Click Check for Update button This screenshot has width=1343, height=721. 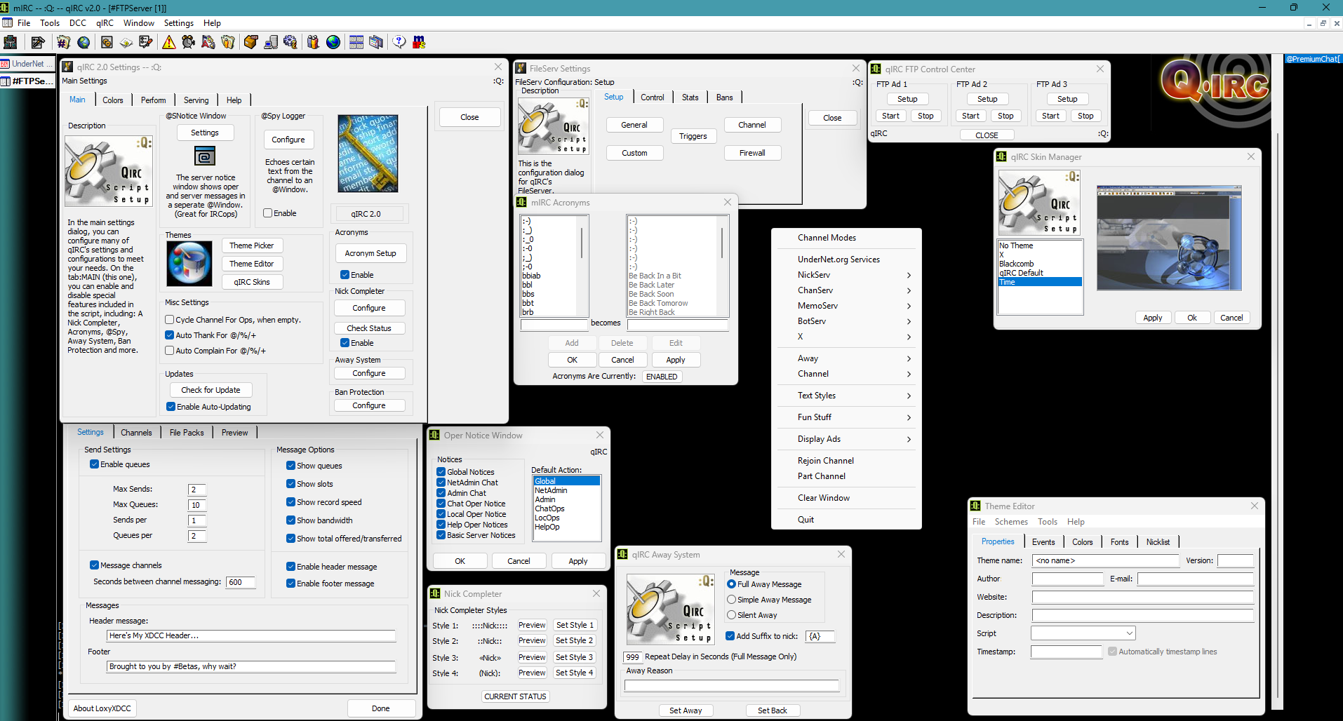tap(211, 390)
